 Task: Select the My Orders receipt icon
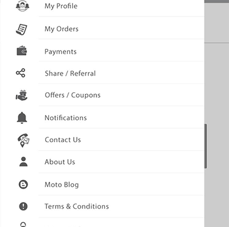[x=21, y=29]
